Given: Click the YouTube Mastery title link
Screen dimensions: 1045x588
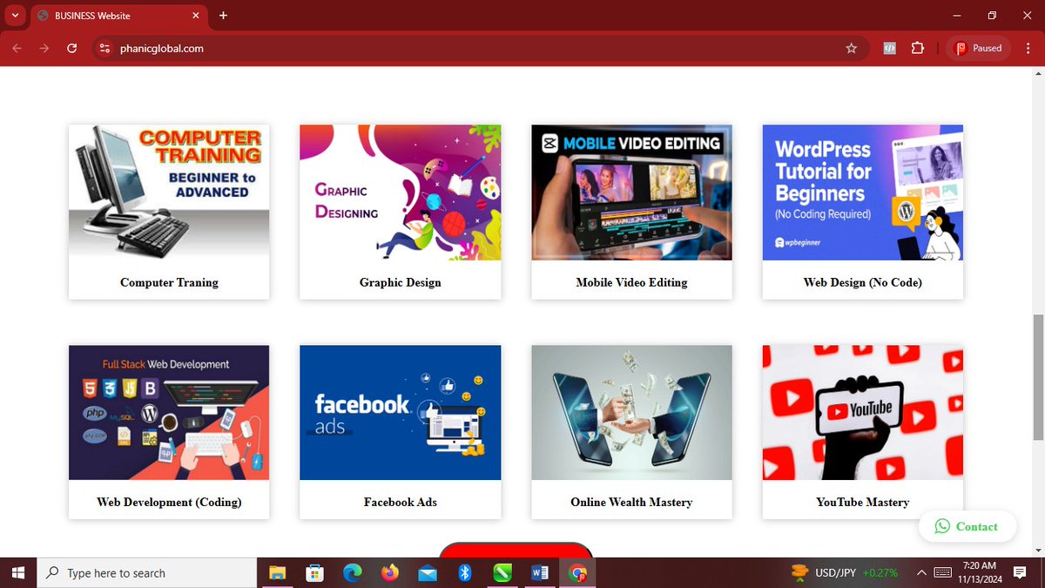Looking at the screenshot, I should point(863,502).
